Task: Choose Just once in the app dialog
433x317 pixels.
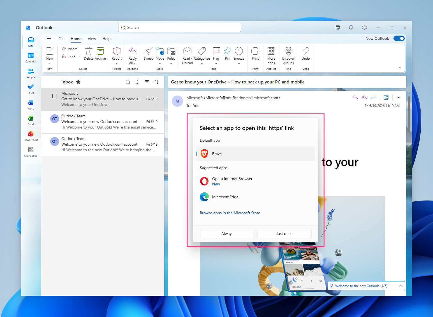Action: 284,234
